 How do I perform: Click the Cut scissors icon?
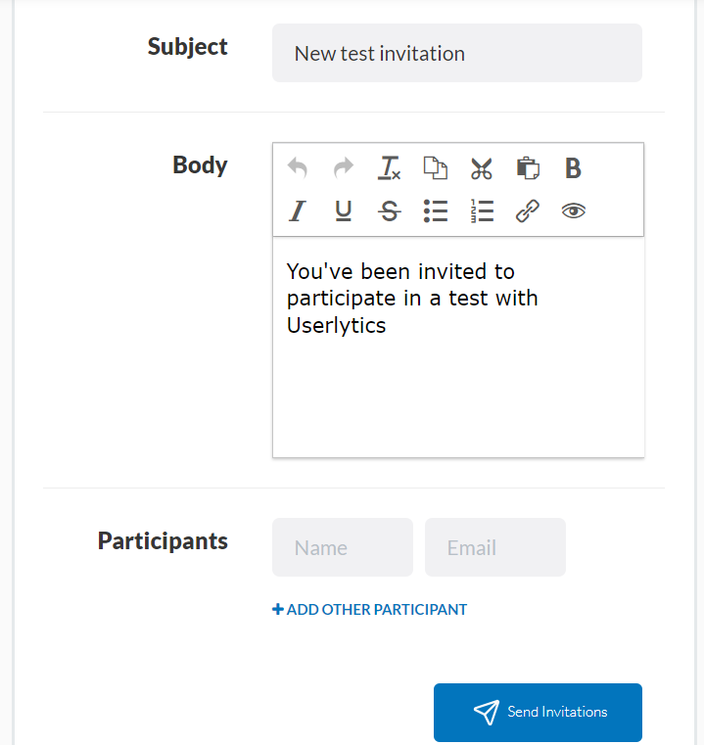(x=481, y=168)
